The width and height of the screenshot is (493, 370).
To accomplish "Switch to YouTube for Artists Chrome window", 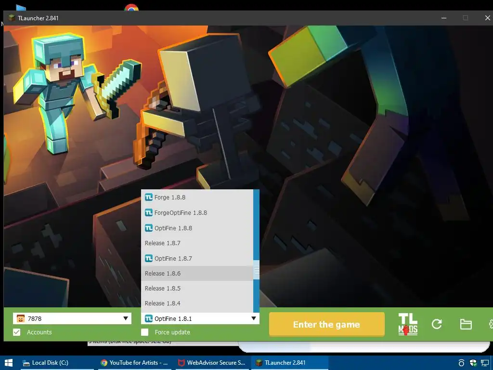I will tap(134, 363).
